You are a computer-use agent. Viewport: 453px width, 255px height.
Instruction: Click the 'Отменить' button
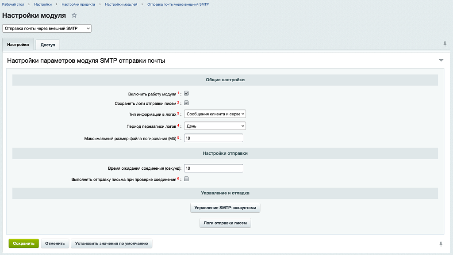tap(55, 244)
